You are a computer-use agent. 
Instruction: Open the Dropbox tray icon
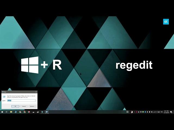[141, 112]
